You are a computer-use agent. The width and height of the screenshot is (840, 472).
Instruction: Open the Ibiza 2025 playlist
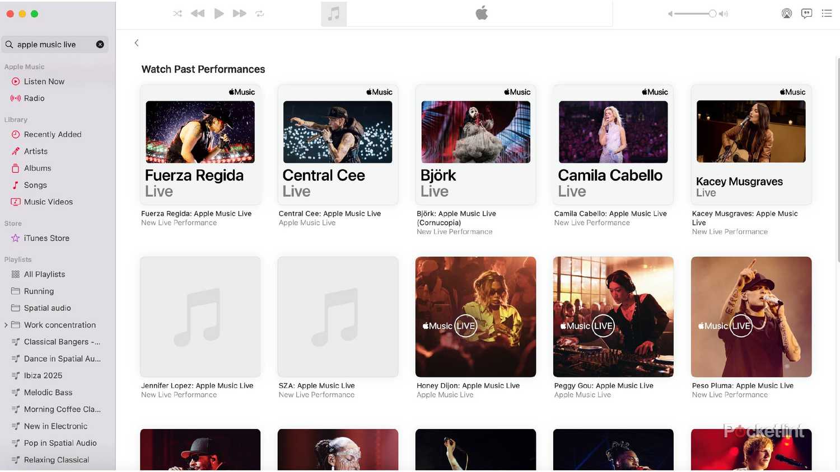(43, 376)
